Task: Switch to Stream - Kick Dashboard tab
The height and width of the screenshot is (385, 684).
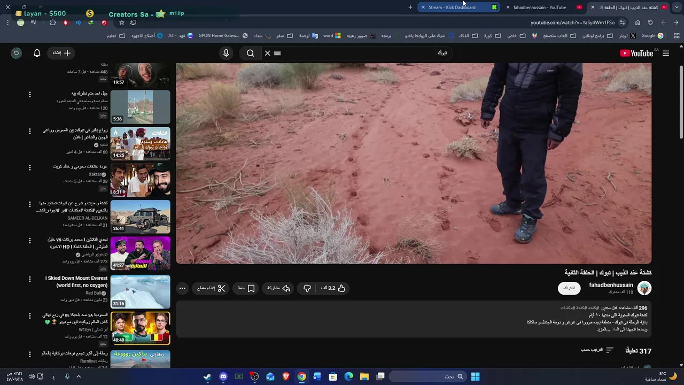Action: point(460,7)
